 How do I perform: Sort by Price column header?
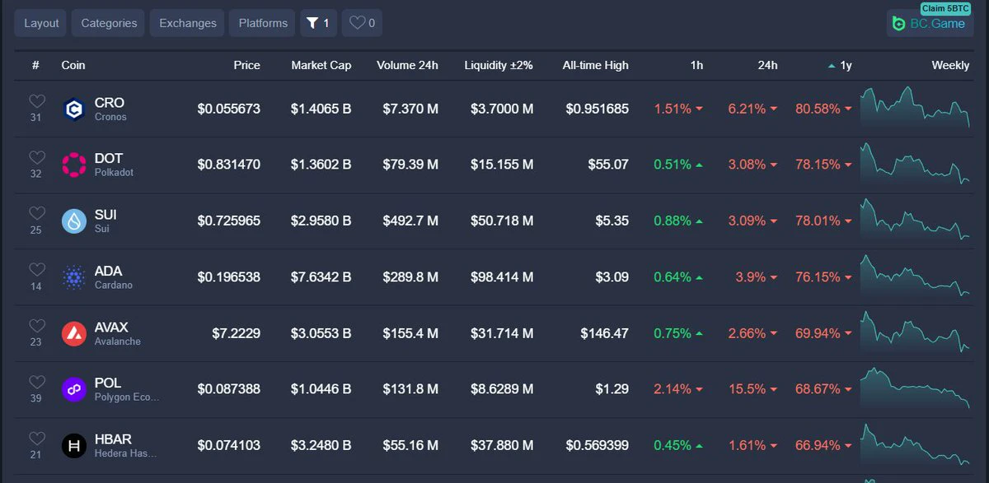(246, 65)
